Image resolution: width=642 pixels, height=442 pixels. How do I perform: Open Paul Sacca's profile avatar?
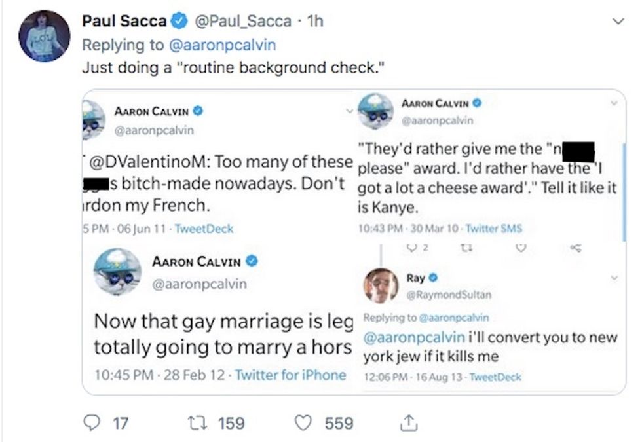pyautogui.click(x=44, y=36)
